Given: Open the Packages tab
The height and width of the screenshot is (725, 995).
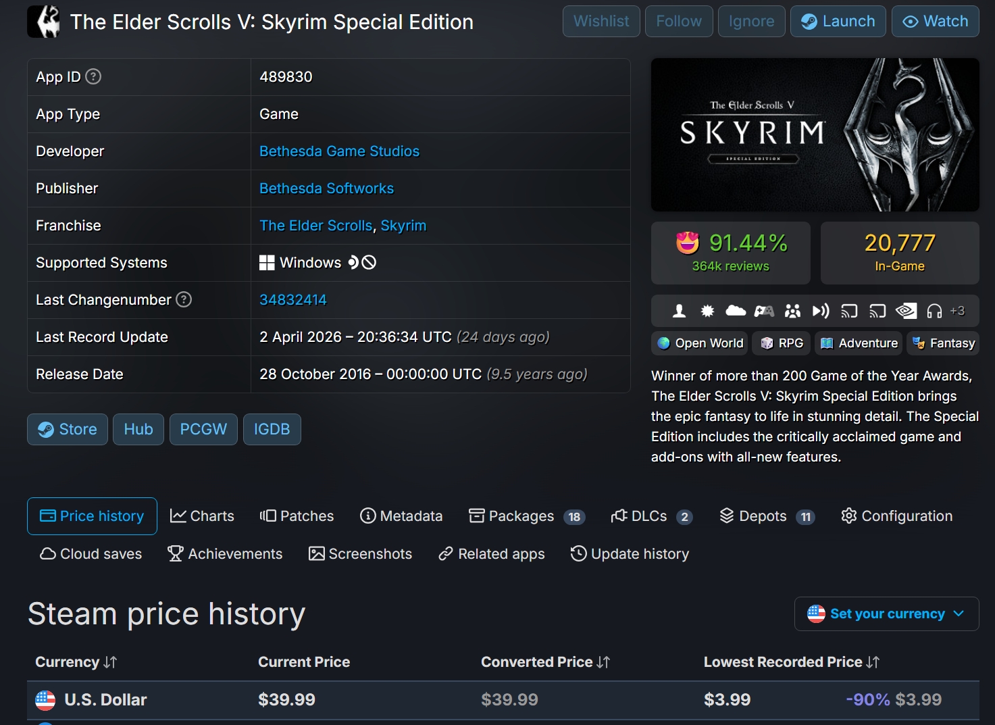Looking at the screenshot, I should click(x=527, y=516).
